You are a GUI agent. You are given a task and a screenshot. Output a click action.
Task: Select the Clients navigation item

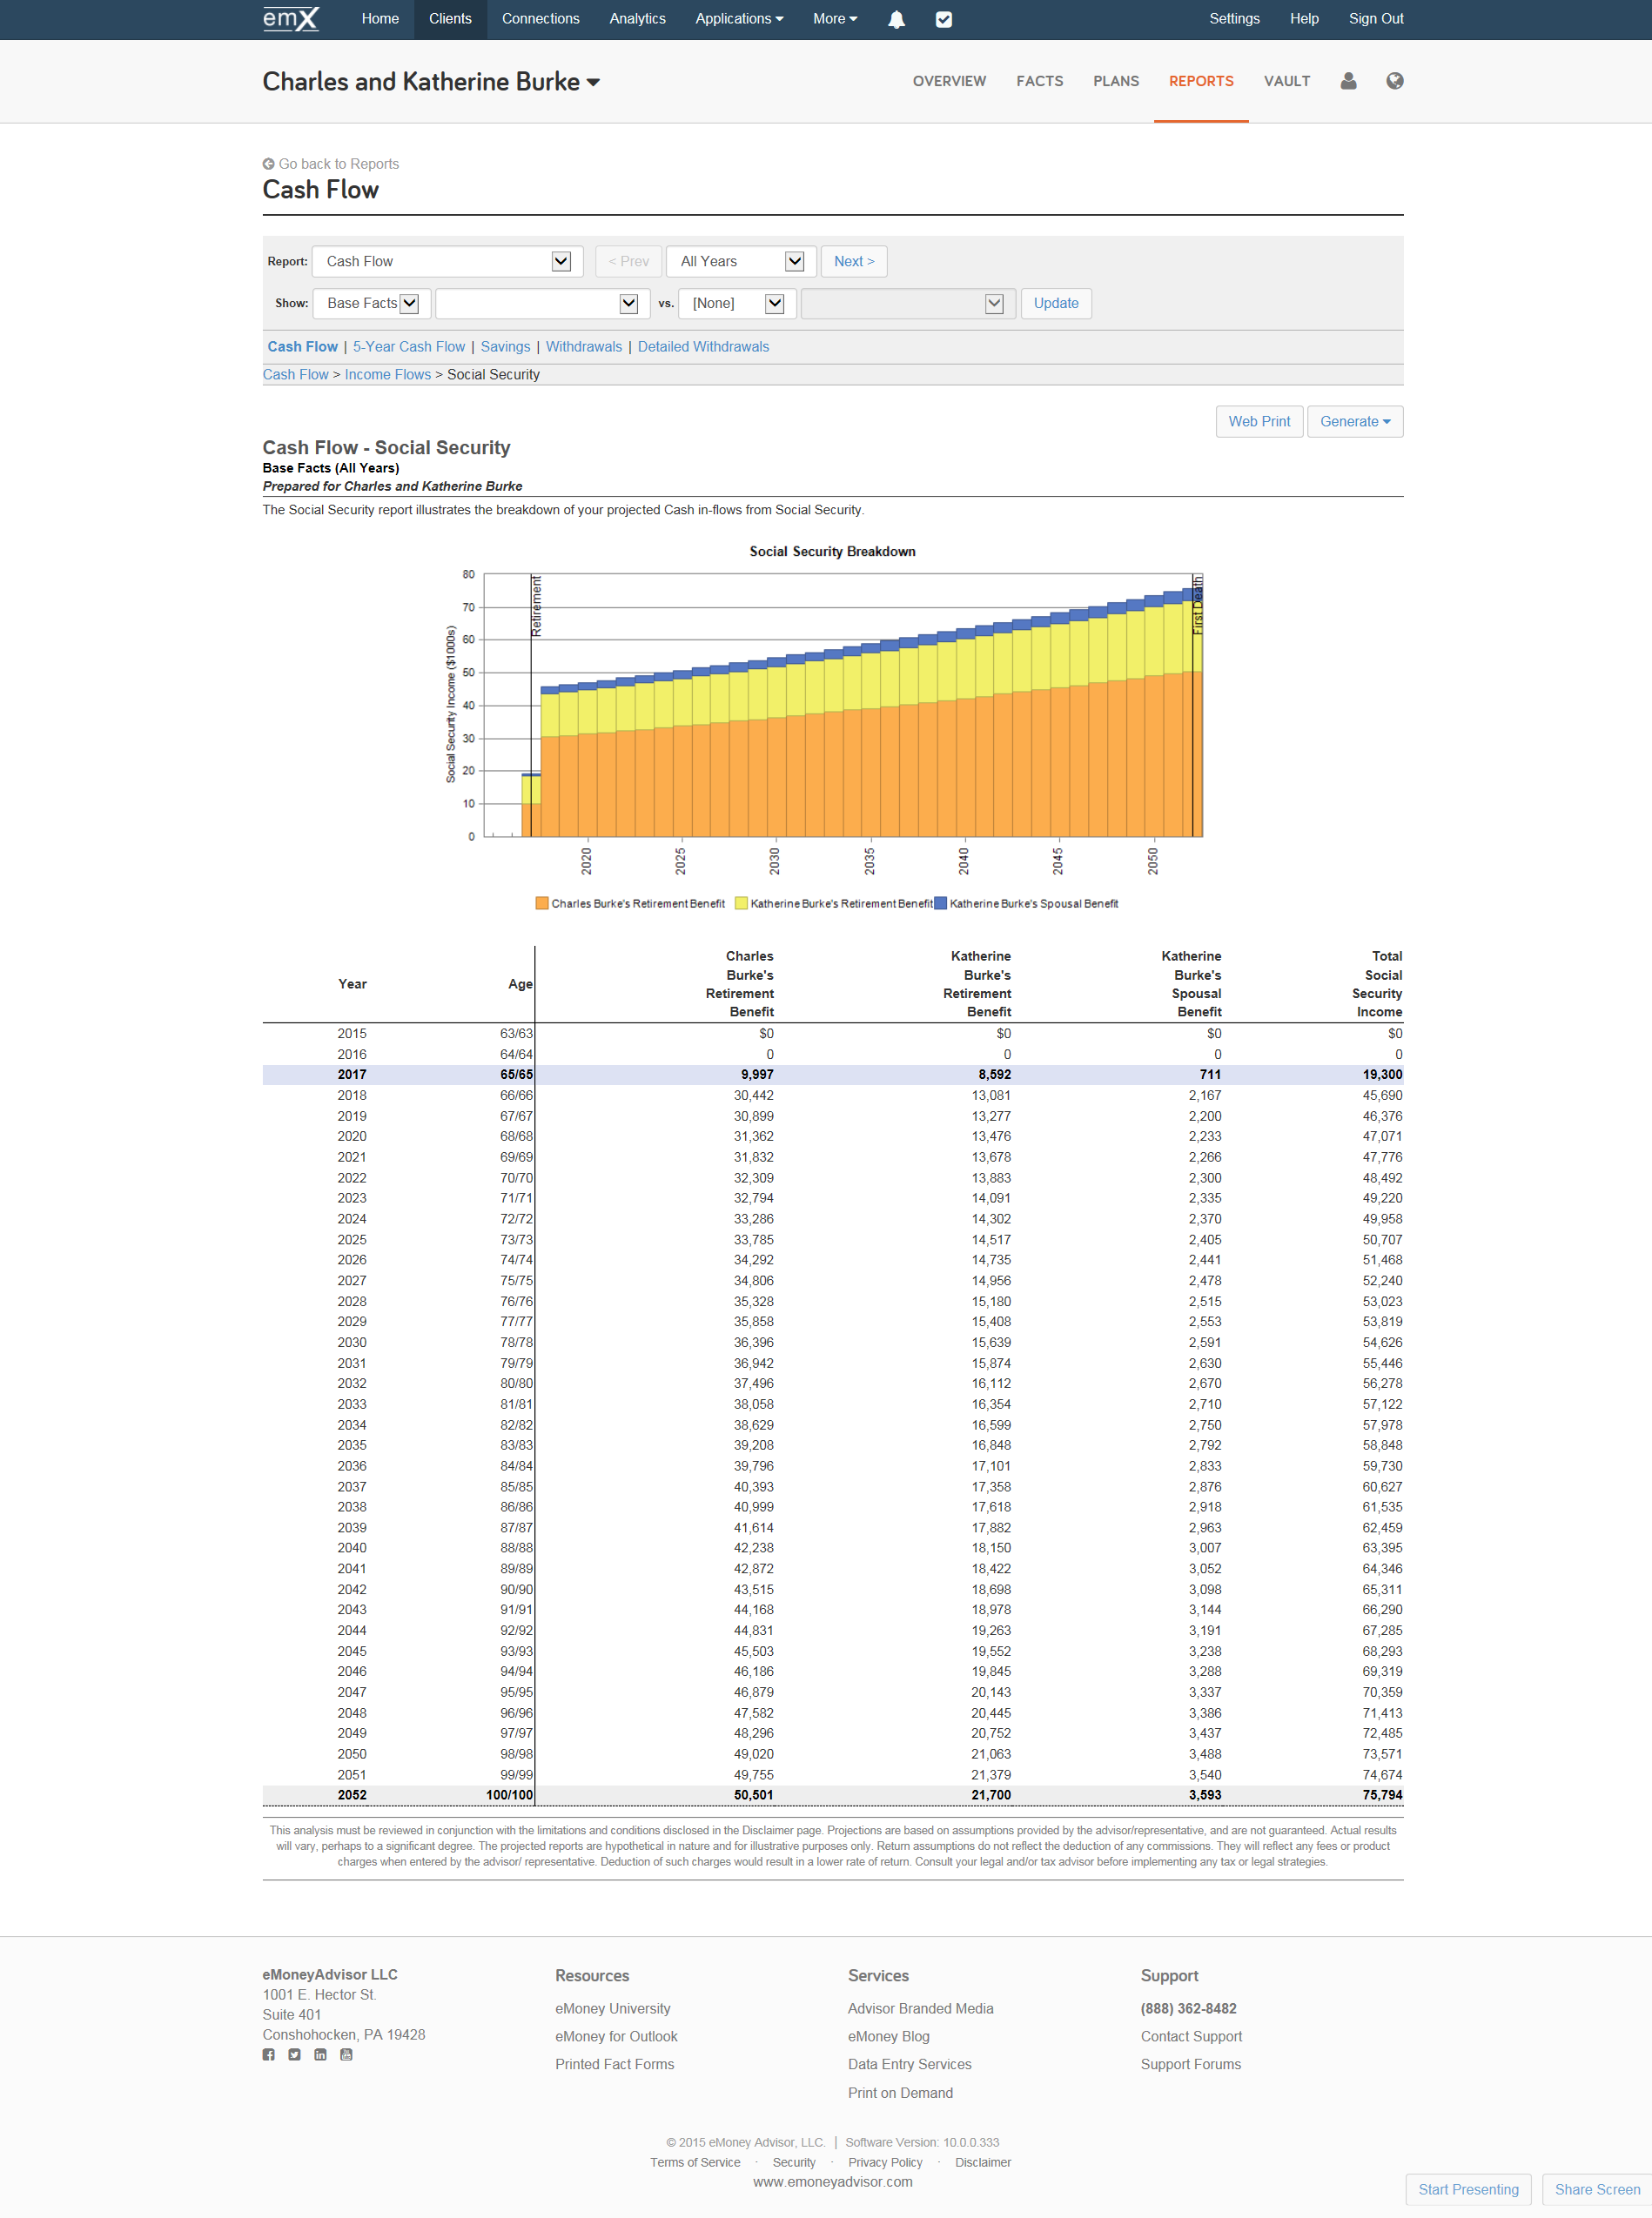[x=450, y=19]
